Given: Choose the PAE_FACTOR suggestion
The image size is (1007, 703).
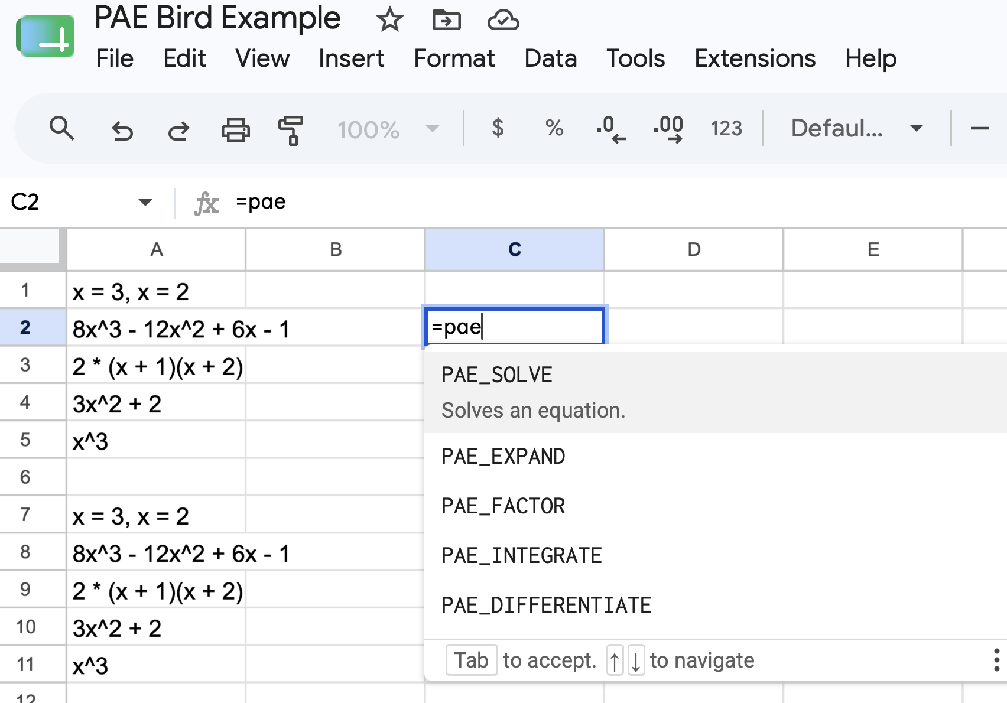Looking at the screenshot, I should click(715, 506).
